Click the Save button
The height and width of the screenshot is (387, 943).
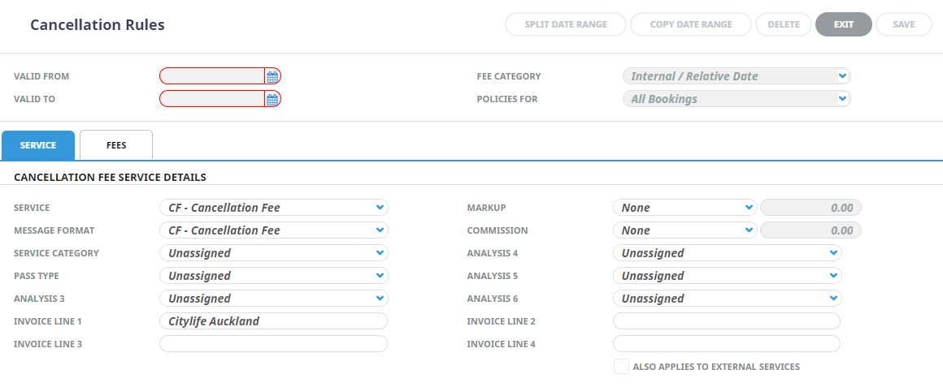[904, 24]
